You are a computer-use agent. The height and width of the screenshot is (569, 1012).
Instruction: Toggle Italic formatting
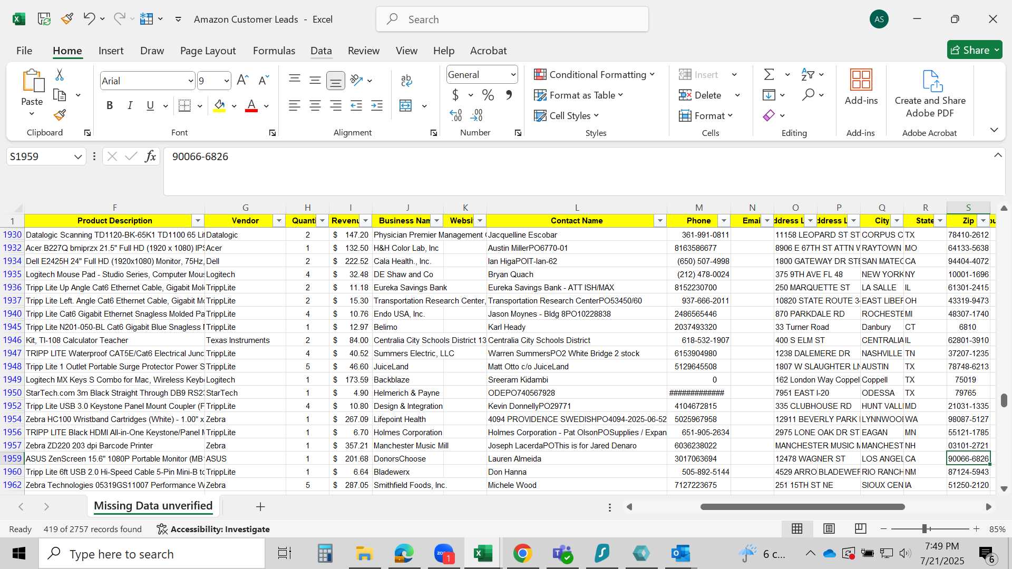point(130,105)
